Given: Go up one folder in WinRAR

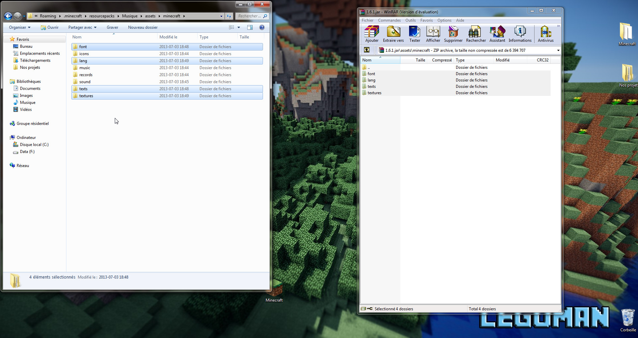Looking at the screenshot, I should 367,50.
